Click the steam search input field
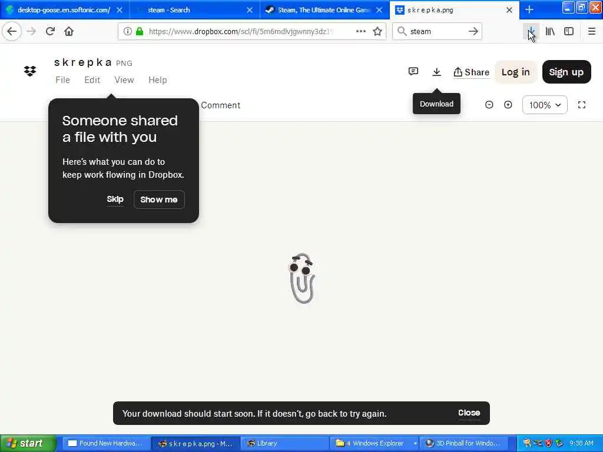603x452 pixels. point(438,32)
